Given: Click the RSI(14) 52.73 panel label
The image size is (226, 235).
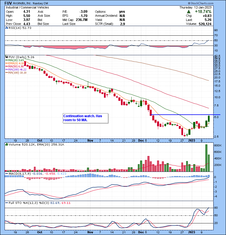Looking at the screenshot, I should (20, 28).
